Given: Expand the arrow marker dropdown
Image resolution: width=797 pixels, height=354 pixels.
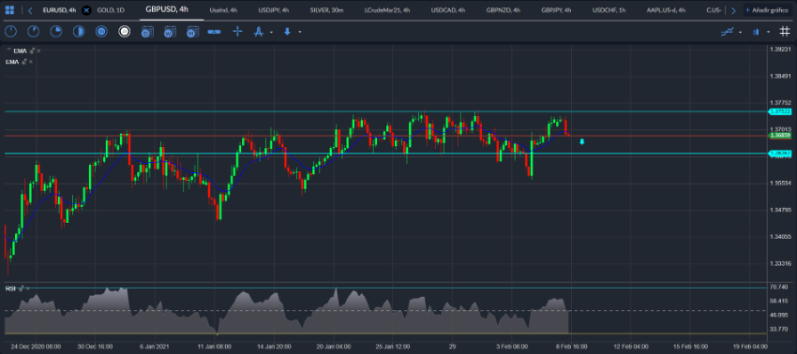Looking at the screenshot, I should click(300, 32).
